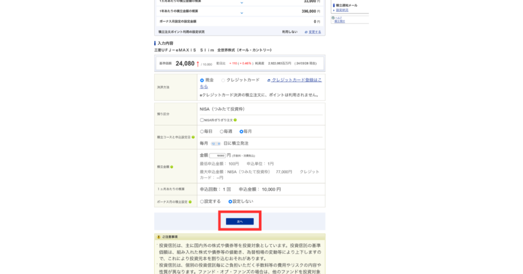Choose the 毎日 accumulation course
Image resolution: width=523 pixels, height=274 pixels.
pos(202,132)
